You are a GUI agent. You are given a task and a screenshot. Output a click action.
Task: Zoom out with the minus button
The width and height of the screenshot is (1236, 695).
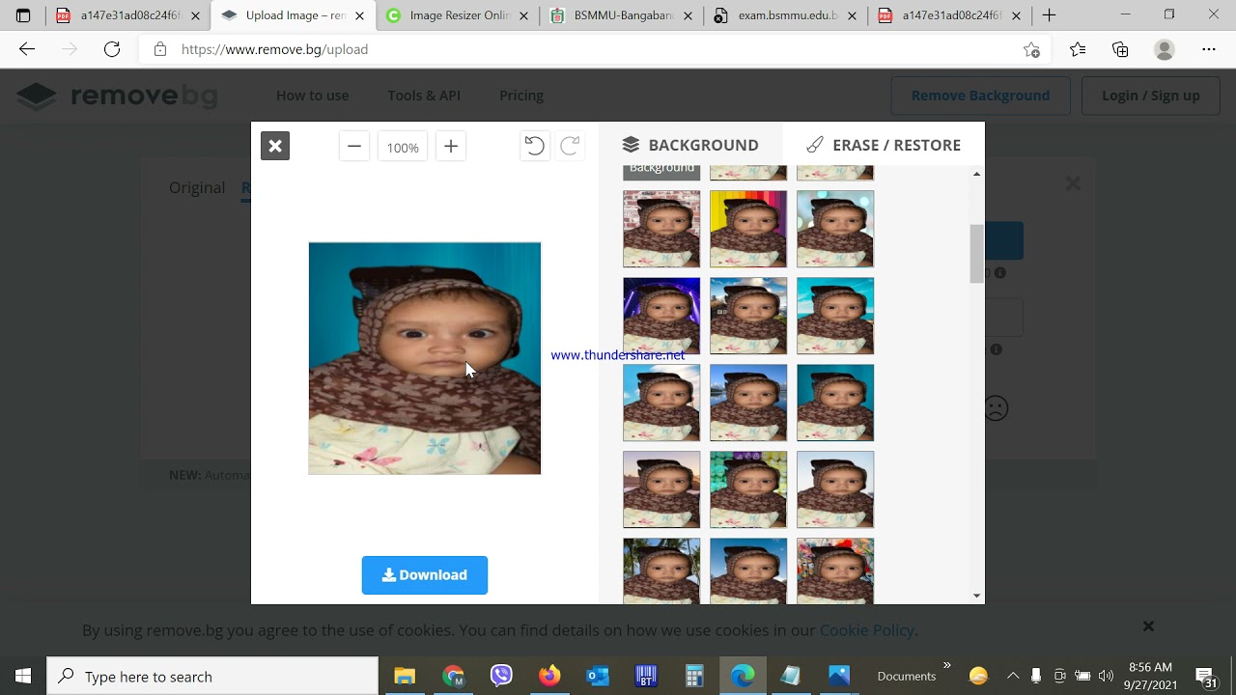tap(354, 147)
